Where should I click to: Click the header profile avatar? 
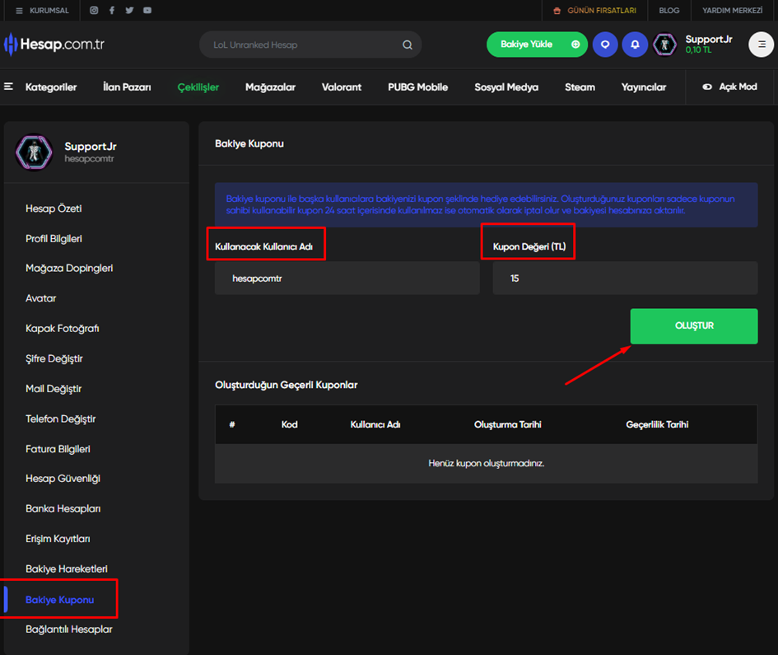coord(665,44)
